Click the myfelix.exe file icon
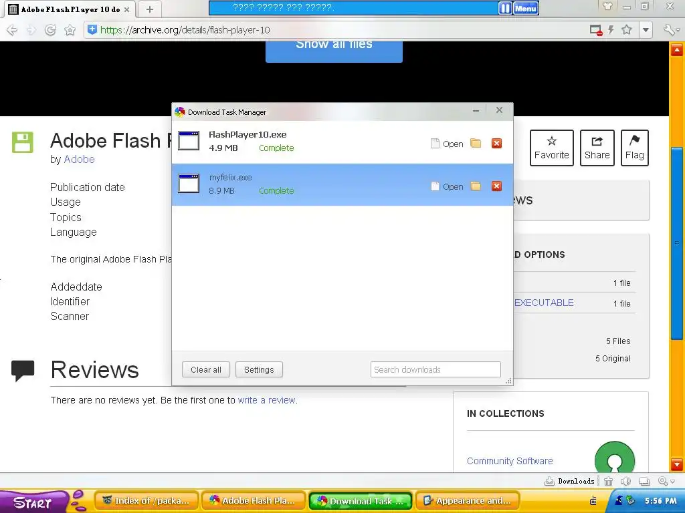The image size is (685, 513). point(189,183)
